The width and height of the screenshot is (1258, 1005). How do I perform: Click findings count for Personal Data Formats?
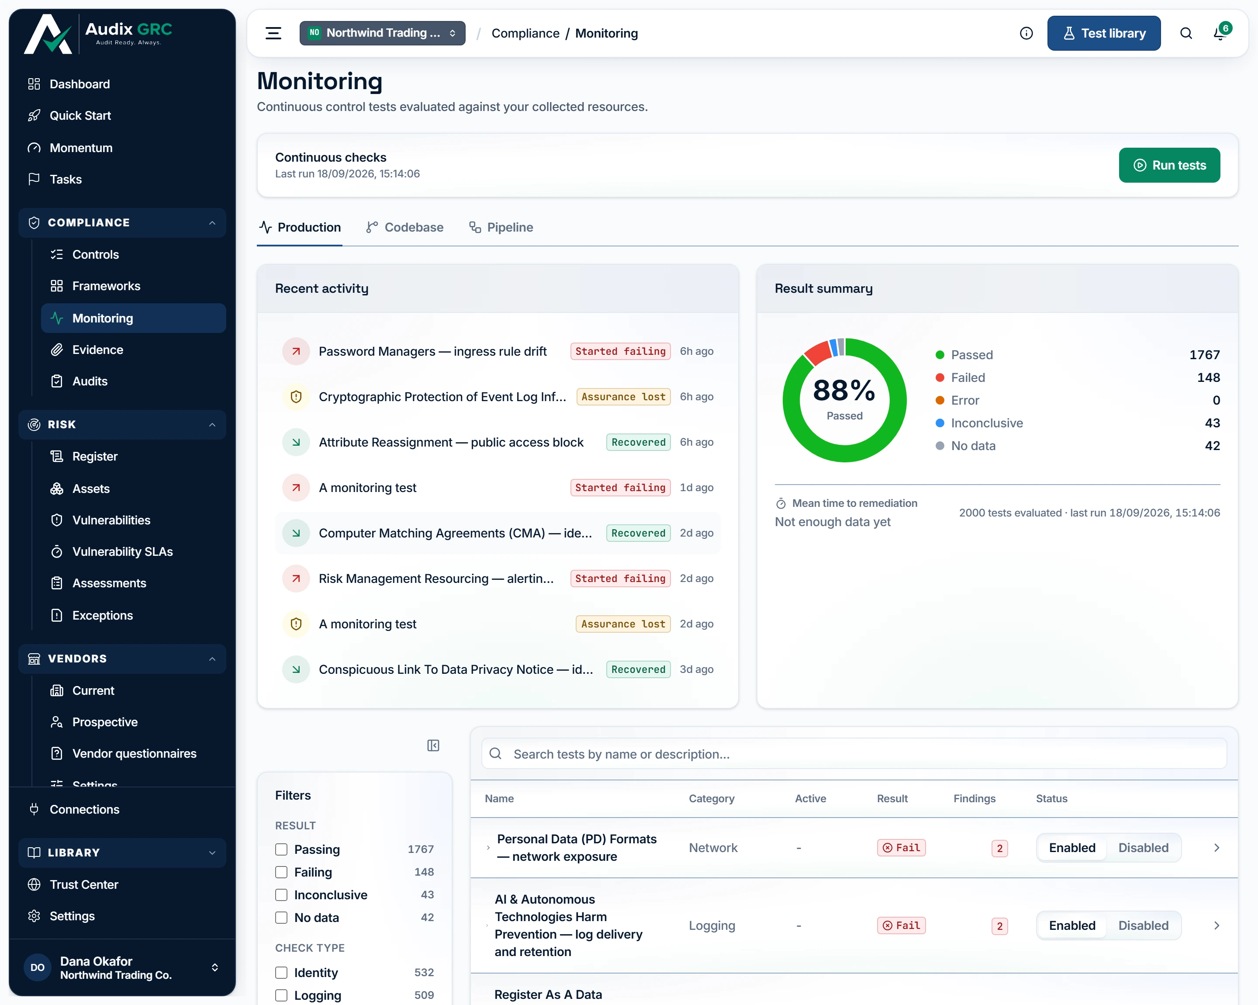pos(999,848)
